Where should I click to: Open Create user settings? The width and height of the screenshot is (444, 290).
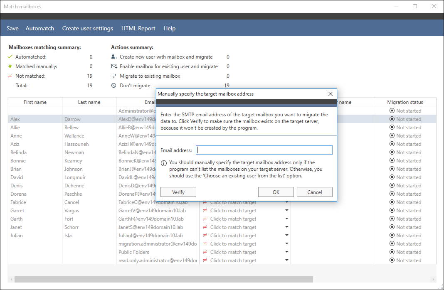click(x=87, y=28)
